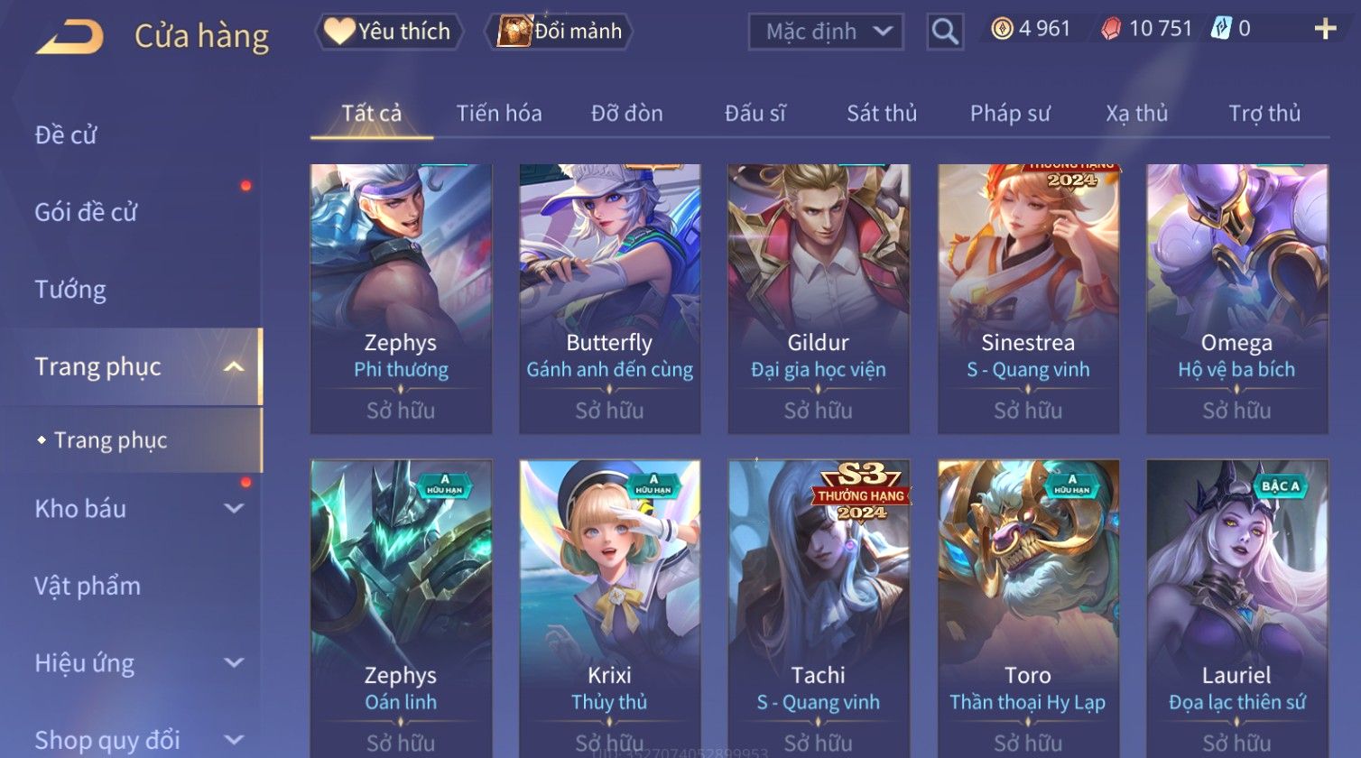The width and height of the screenshot is (1361, 758).
Task: Select the Tiến hóa tab
Action: point(499,113)
